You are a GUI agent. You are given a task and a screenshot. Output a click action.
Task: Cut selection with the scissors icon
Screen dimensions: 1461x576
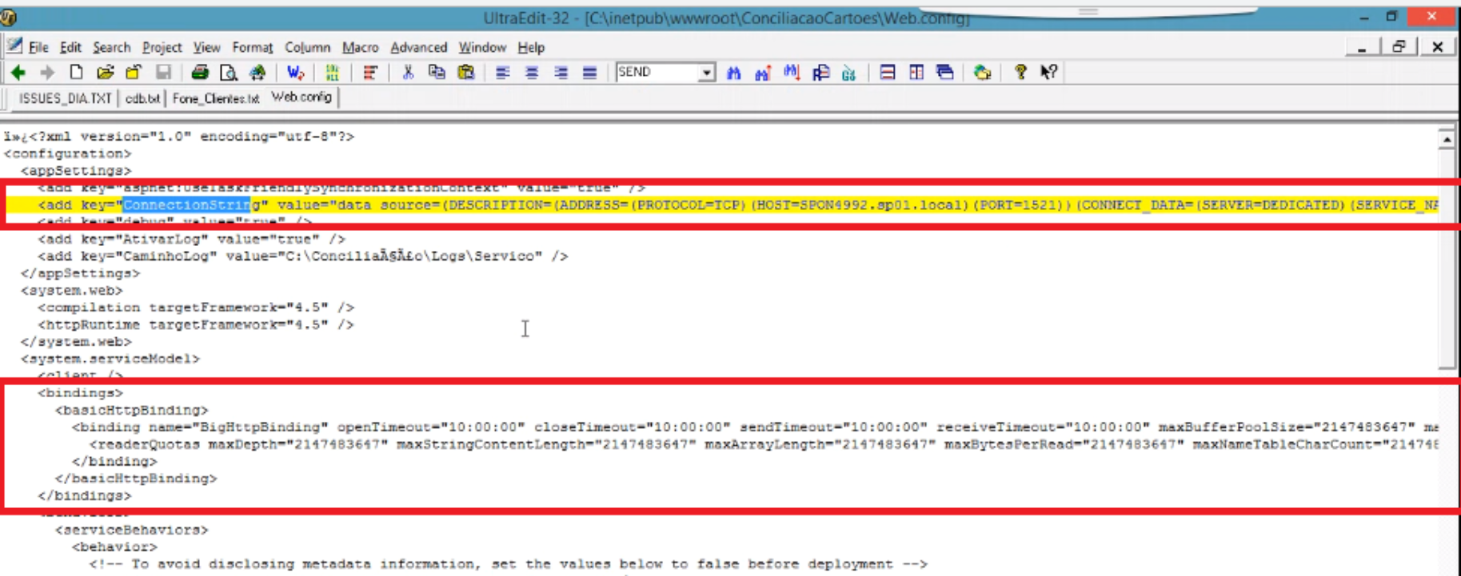(408, 73)
